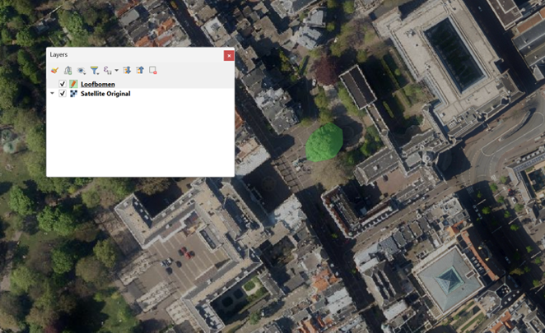Image resolution: width=545 pixels, height=333 pixels.
Task: Click the Collapse All layers icon
Action: click(x=140, y=71)
